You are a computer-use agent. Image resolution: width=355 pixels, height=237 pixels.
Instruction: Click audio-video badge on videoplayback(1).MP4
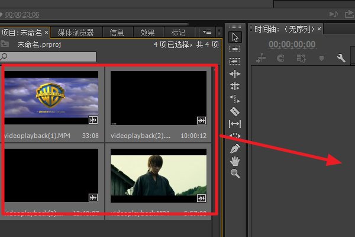93,120
